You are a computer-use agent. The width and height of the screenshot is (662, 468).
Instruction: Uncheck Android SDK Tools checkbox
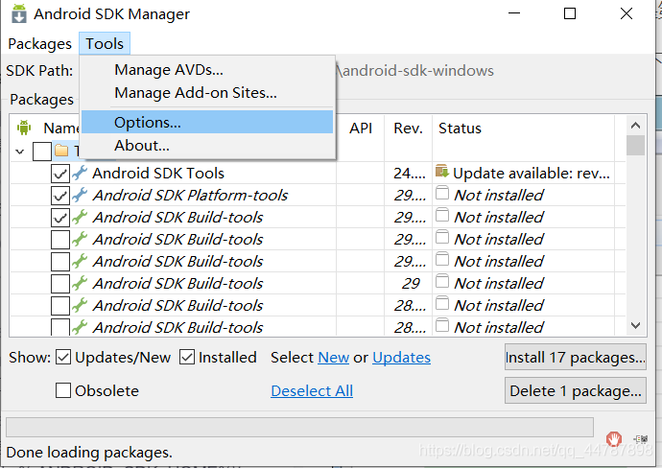point(60,174)
